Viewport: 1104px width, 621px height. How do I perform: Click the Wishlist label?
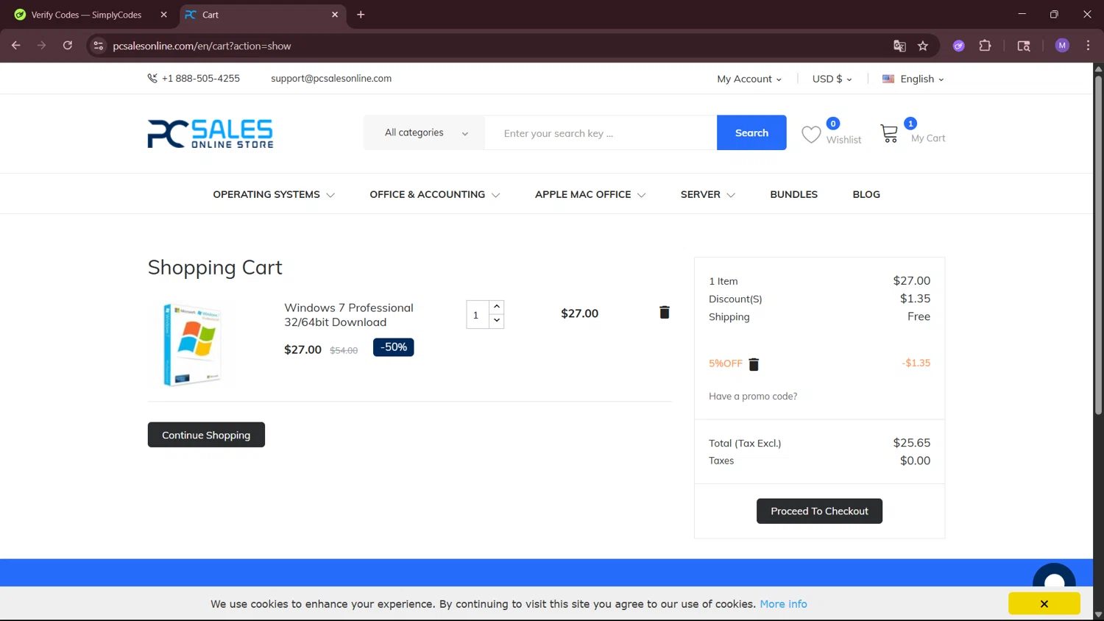click(x=843, y=140)
